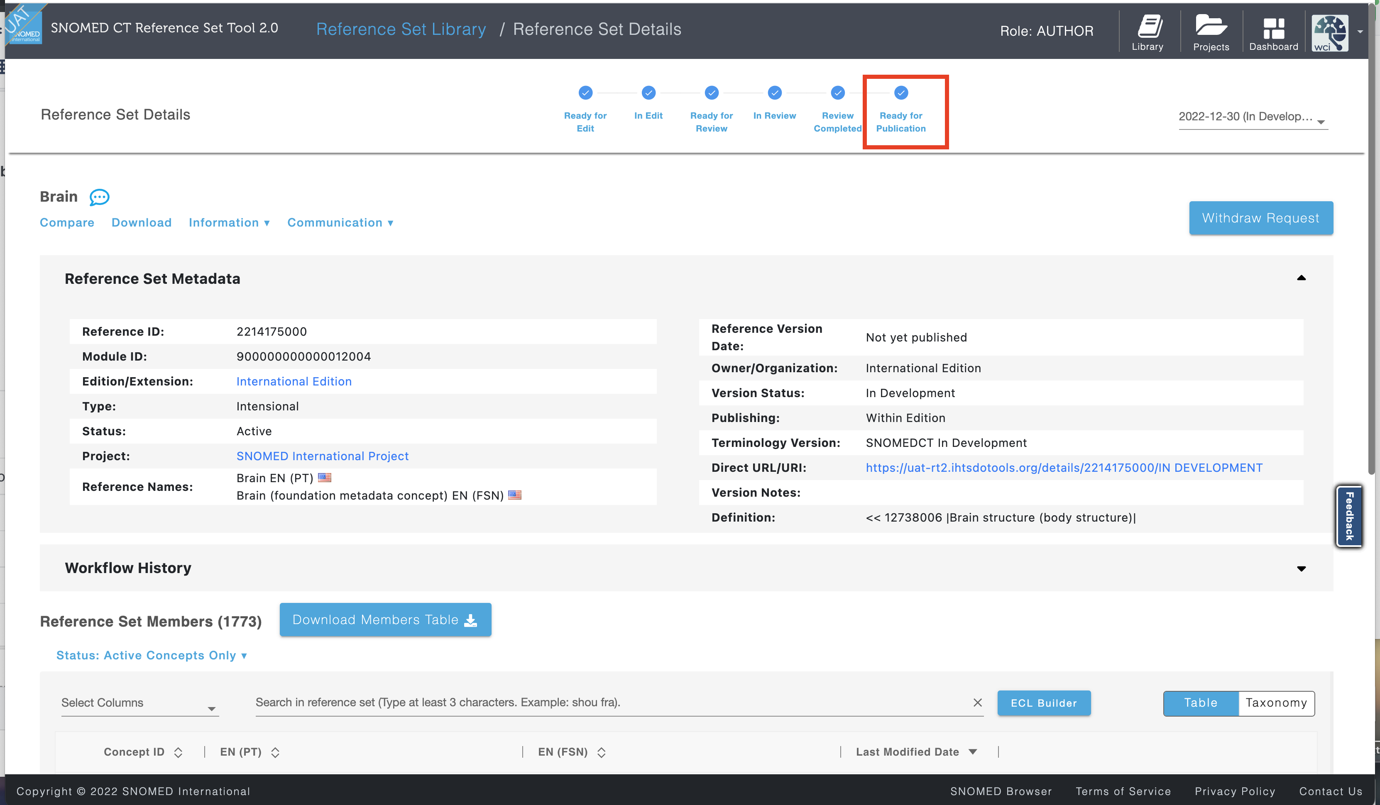Click US flag next to Brain EN (PT)

(x=325, y=477)
